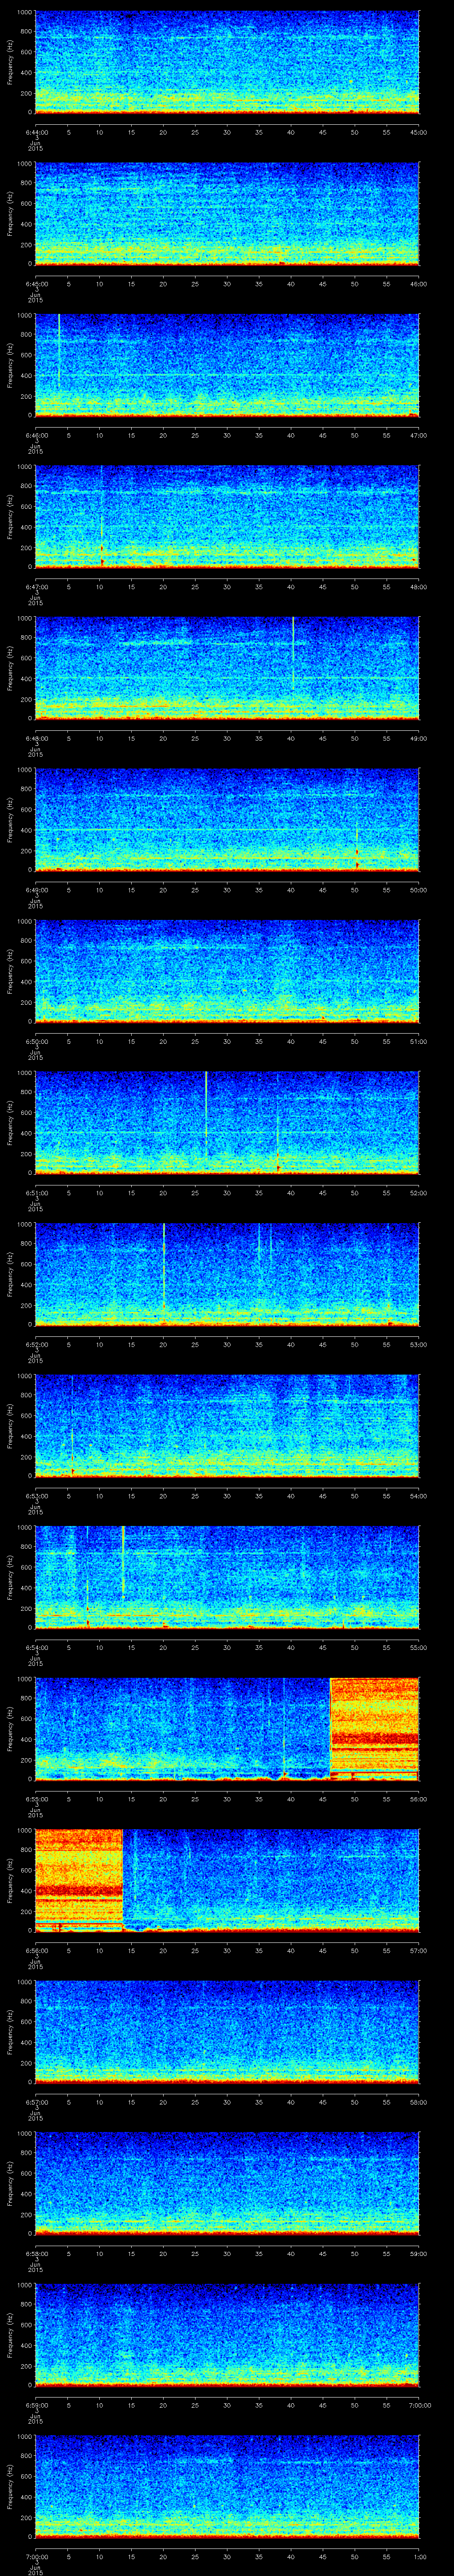Click the "6:52:00" start time label
The image size is (454, 2576).
click(x=36, y=1344)
